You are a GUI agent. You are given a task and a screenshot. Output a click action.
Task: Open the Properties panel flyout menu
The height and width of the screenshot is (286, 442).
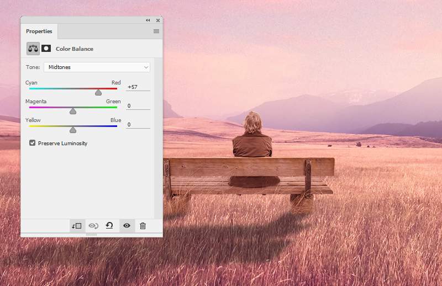[x=156, y=31]
